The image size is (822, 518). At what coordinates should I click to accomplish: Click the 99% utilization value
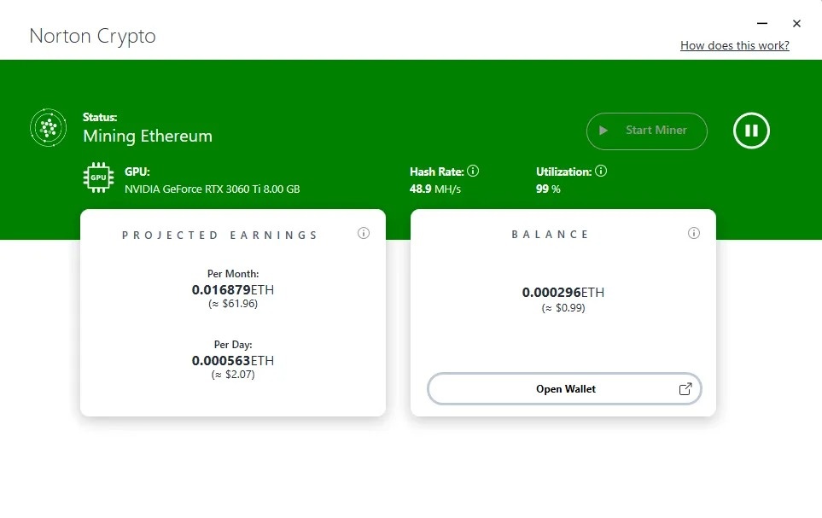(546, 189)
